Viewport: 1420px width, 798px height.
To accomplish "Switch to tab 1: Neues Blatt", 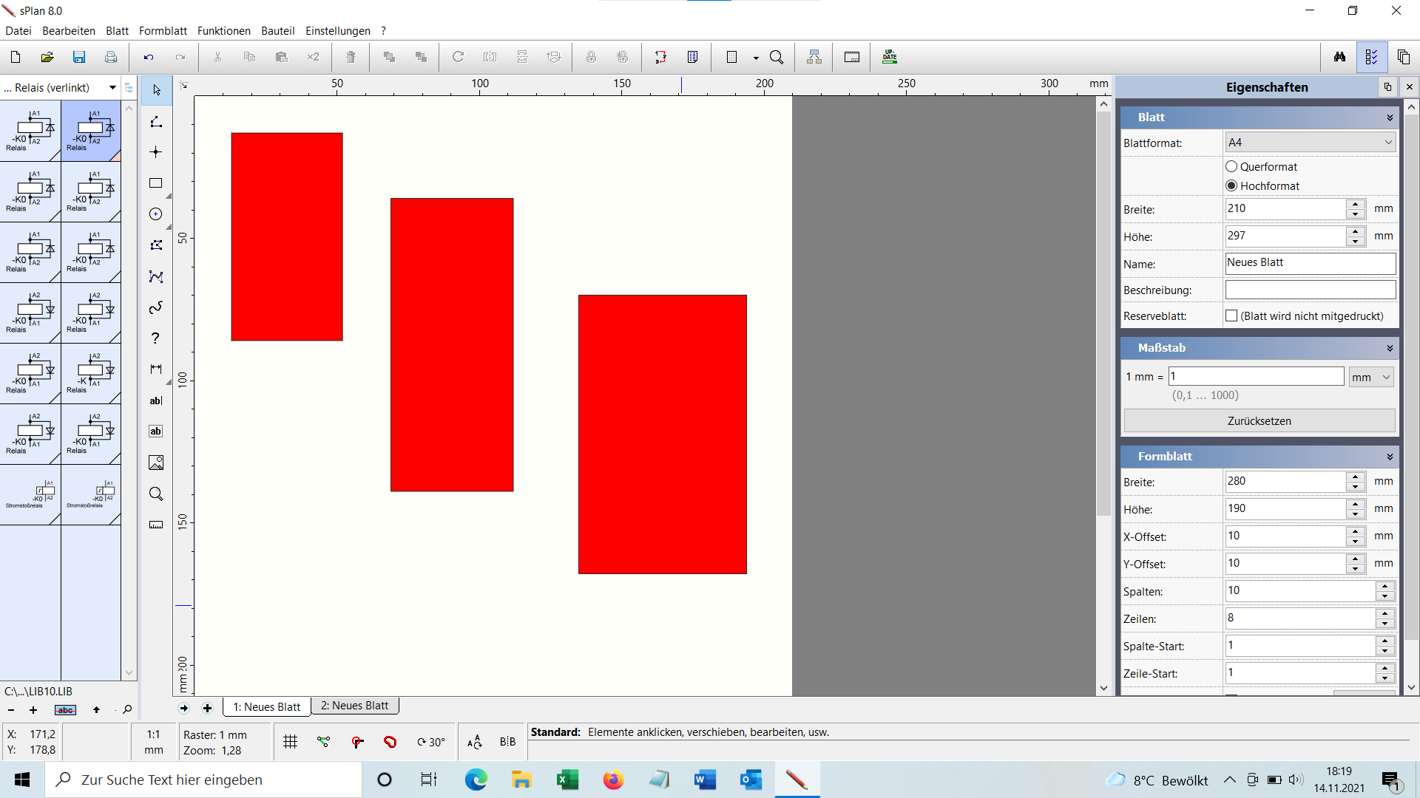I will click(267, 707).
